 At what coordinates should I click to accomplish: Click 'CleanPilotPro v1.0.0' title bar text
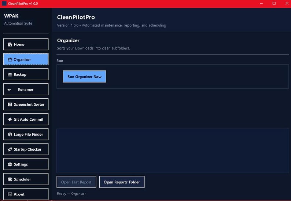(x=23, y=4)
